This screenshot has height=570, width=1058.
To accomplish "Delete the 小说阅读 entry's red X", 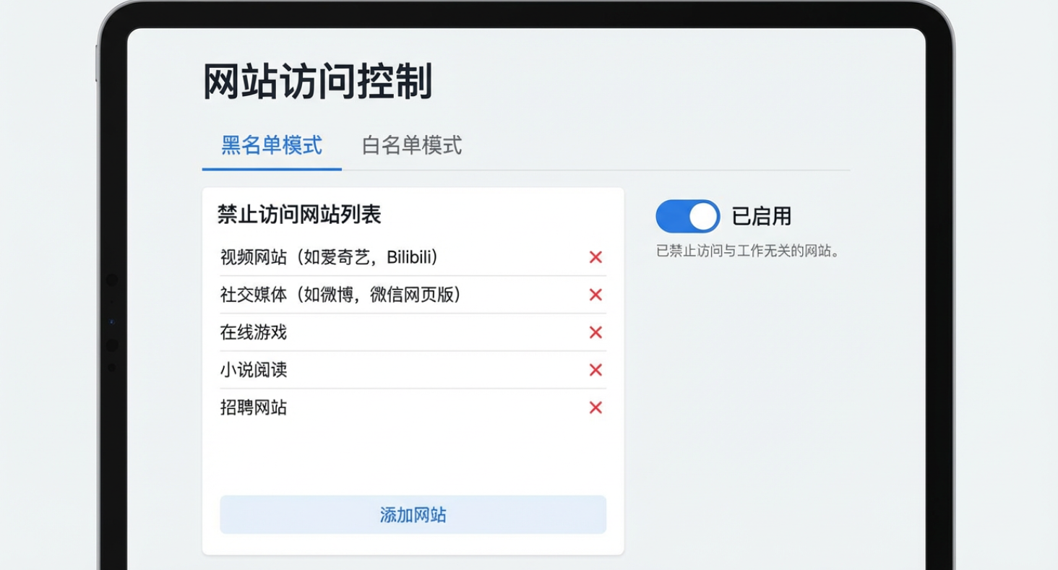I will pos(595,370).
